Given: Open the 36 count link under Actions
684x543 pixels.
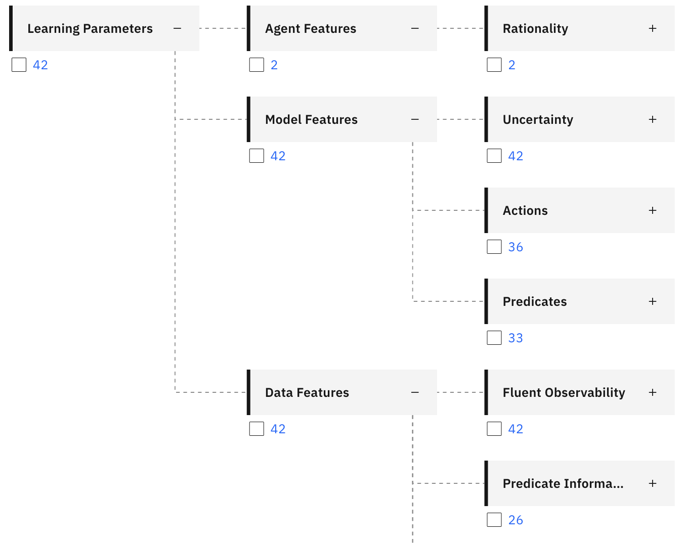Looking at the screenshot, I should pos(516,247).
